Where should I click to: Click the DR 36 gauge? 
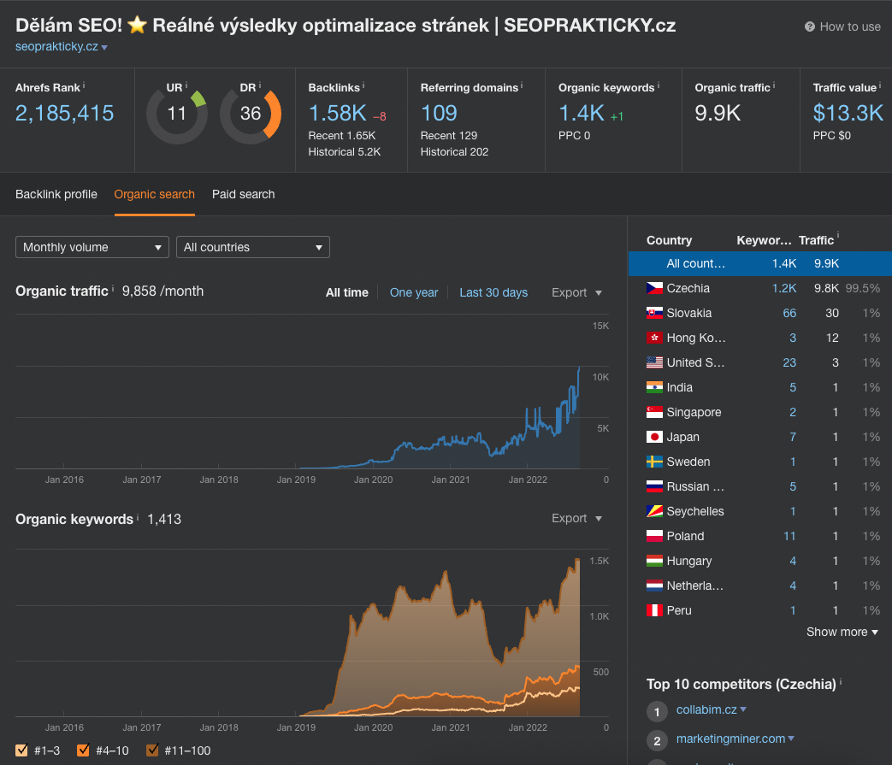[x=251, y=114]
